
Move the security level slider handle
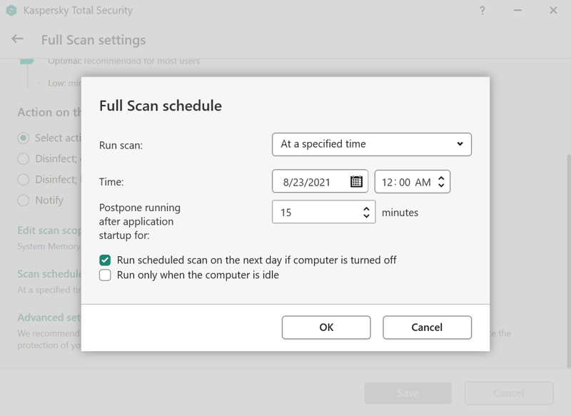coord(27,61)
